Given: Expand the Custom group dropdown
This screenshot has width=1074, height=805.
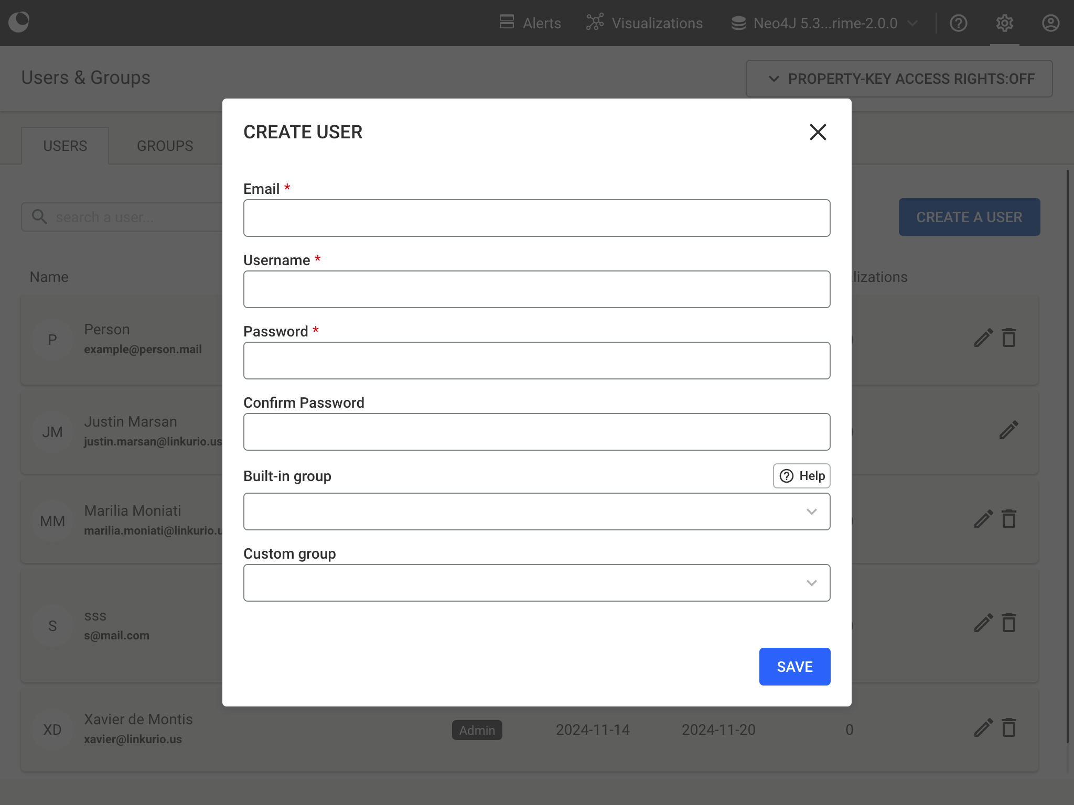Looking at the screenshot, I should (536, 582).
